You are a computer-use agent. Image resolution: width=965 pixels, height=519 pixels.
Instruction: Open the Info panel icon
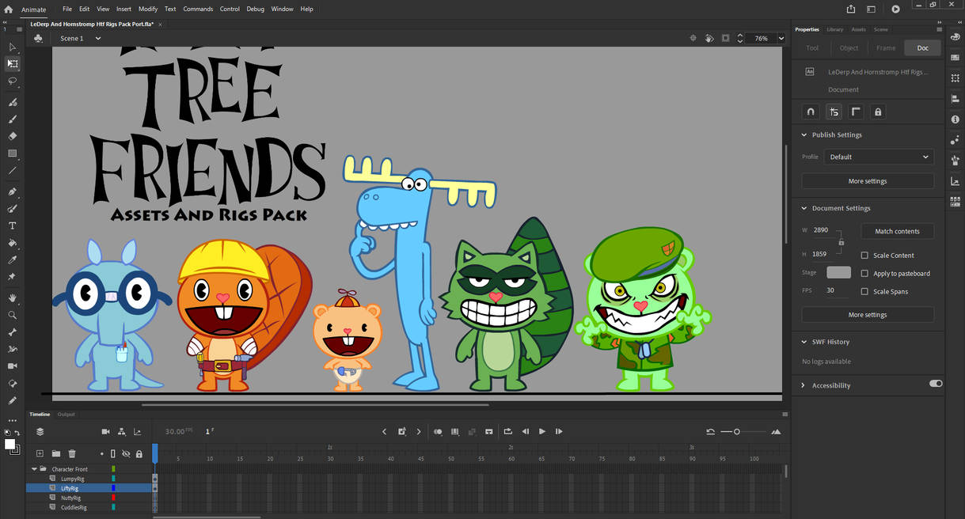(x=956, y=119)
